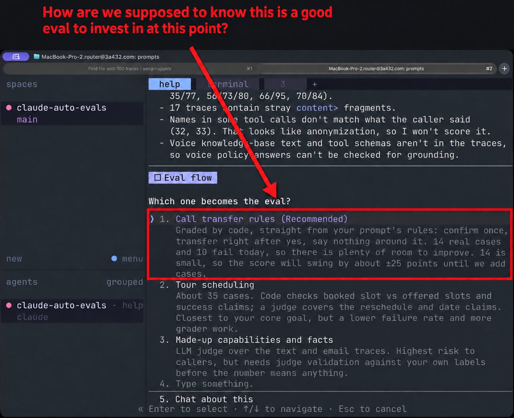
Task: Click the 'agents' sidebar header
Action: click(x=22, y=282)
